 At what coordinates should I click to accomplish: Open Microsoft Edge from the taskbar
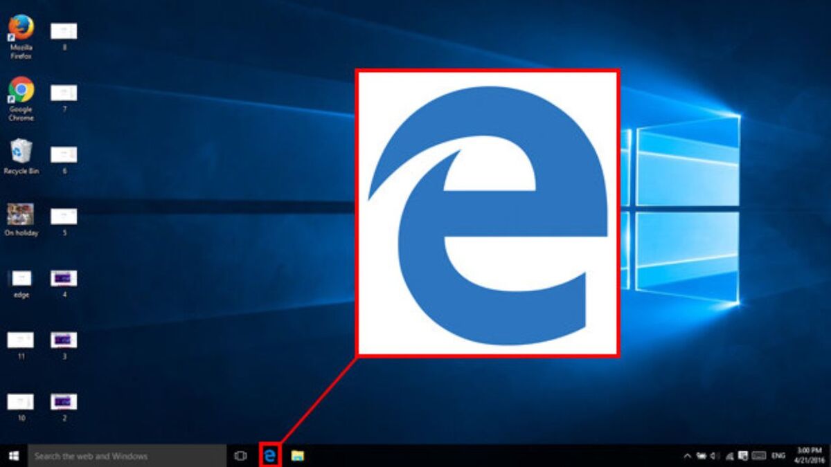tap(271, 455)
